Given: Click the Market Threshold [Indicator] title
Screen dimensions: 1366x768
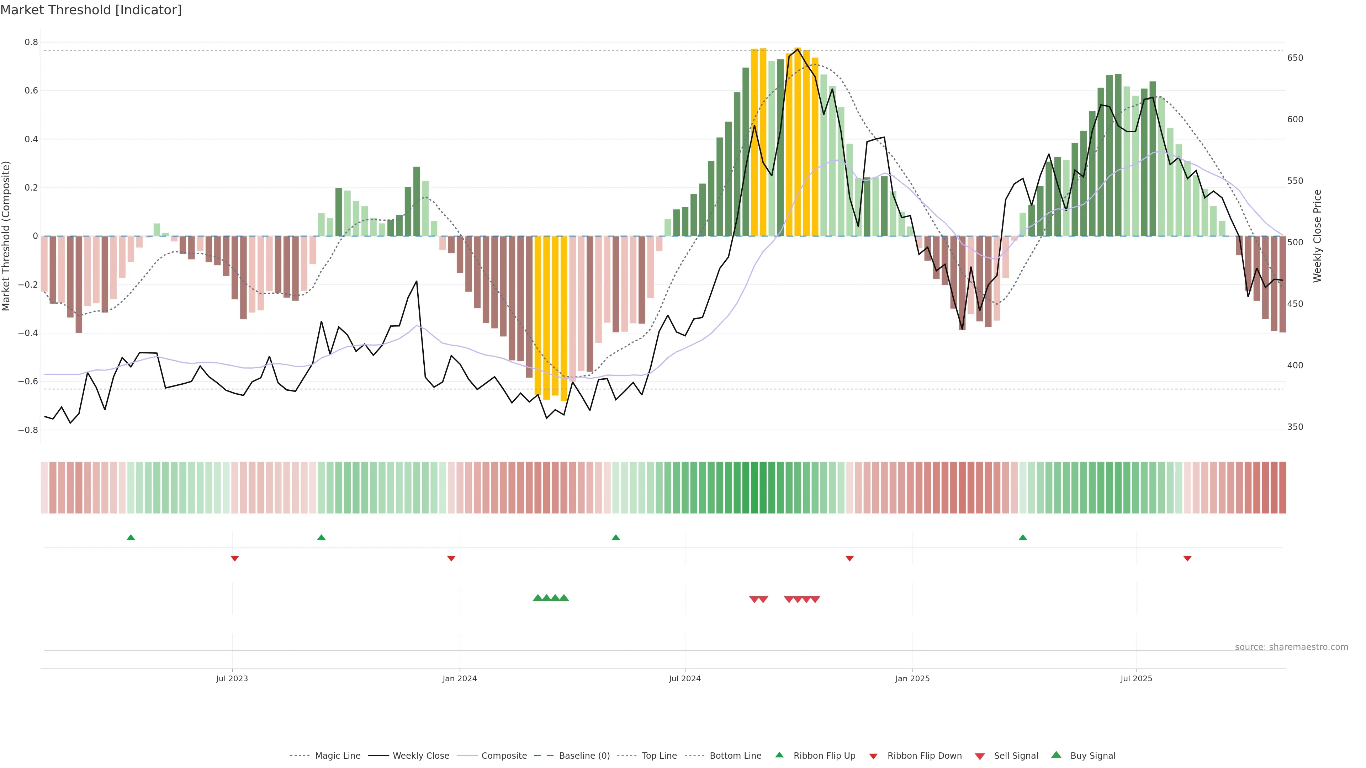Looking at the screenshot, I should [x=91, y=10].
